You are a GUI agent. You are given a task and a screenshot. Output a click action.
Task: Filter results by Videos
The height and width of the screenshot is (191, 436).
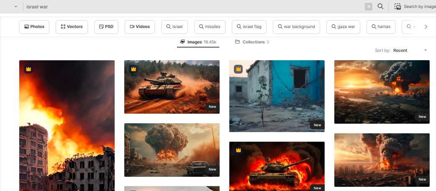coord(140,27)
